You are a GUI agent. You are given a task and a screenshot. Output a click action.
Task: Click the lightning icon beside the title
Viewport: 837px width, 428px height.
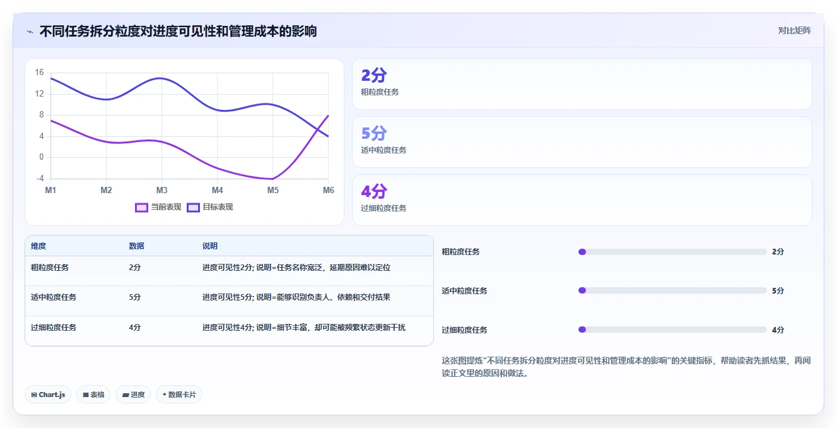click(x=30, y=31)
